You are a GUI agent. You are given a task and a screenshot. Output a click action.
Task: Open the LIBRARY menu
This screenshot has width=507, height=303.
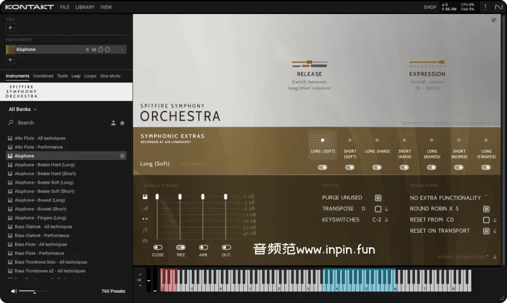(85, 7)
